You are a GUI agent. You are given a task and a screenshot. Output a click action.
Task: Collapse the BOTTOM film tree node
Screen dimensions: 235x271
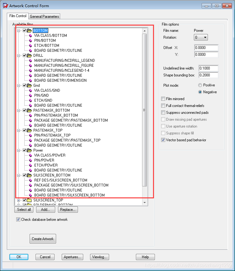click(x=18, y=31)
